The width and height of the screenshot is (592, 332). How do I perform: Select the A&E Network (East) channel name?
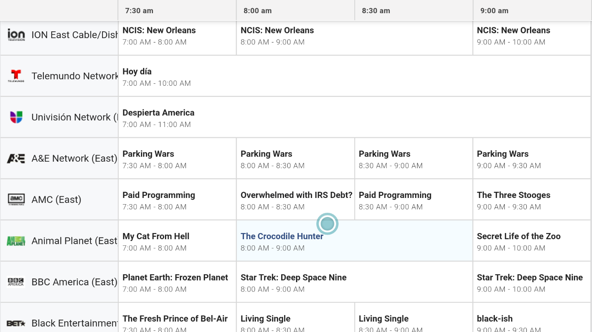[74, 158]
